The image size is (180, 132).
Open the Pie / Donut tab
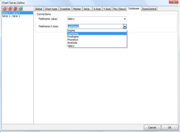120,9
